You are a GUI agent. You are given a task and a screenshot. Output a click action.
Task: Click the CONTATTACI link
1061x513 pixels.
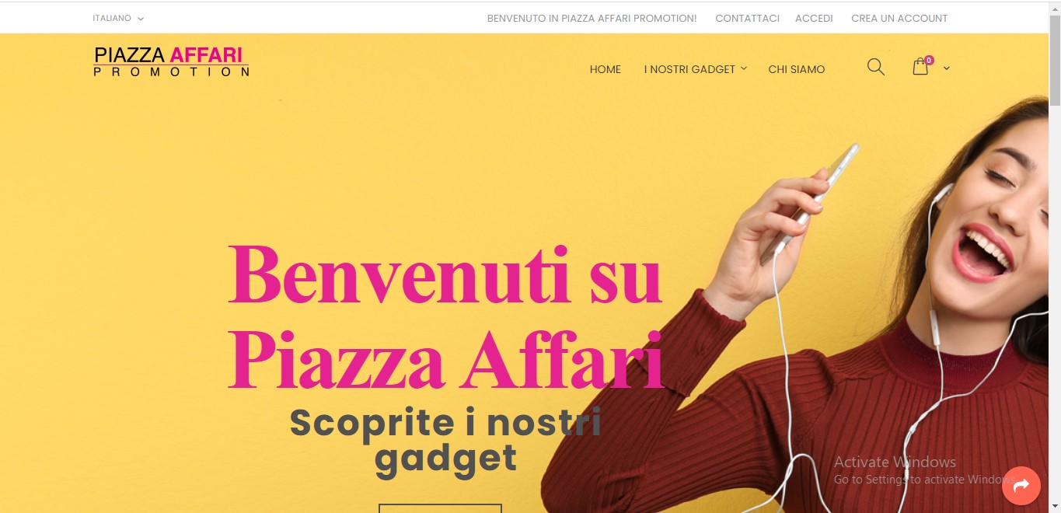point(747,18)
